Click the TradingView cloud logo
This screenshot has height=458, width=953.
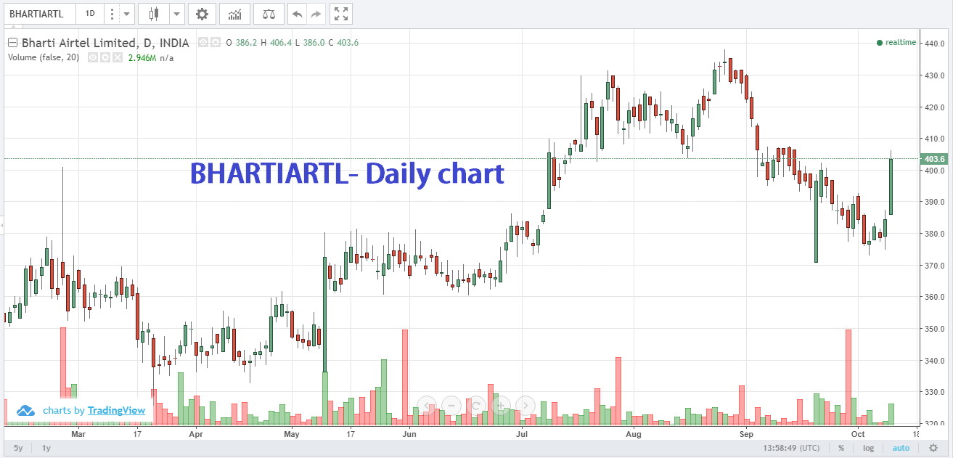point(26,411)
